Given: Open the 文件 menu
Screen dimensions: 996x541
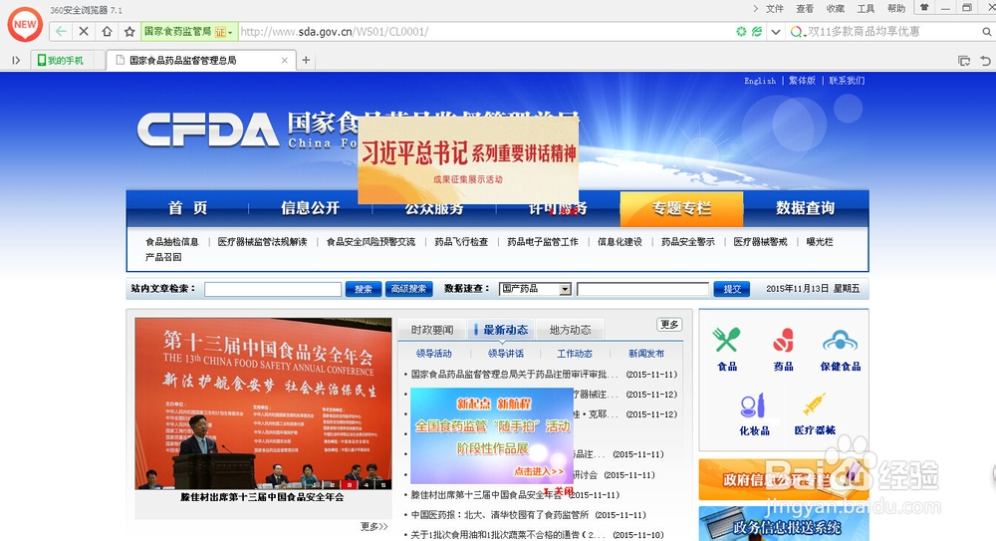Looking at the screenshot, I should pos(774,8).
